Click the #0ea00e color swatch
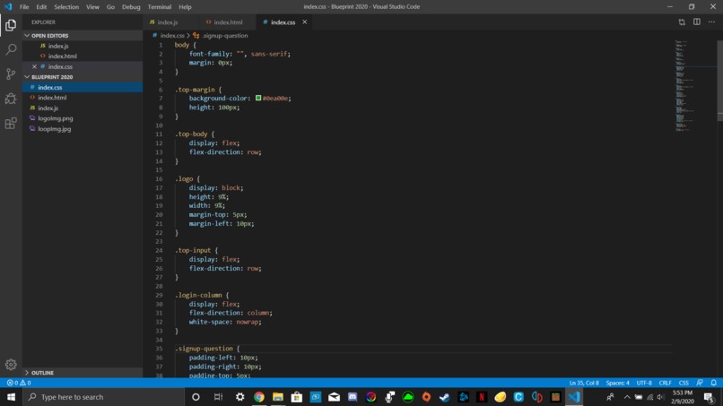This screenshot has height=406, width=723. click(x=258, y=98)
